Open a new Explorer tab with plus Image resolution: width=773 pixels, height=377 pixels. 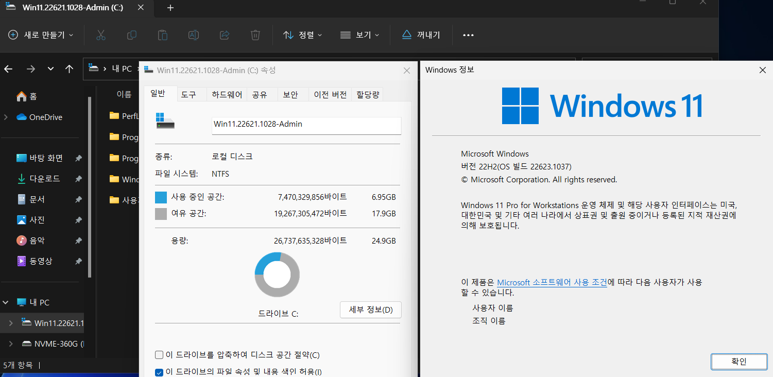click(170, 8)
